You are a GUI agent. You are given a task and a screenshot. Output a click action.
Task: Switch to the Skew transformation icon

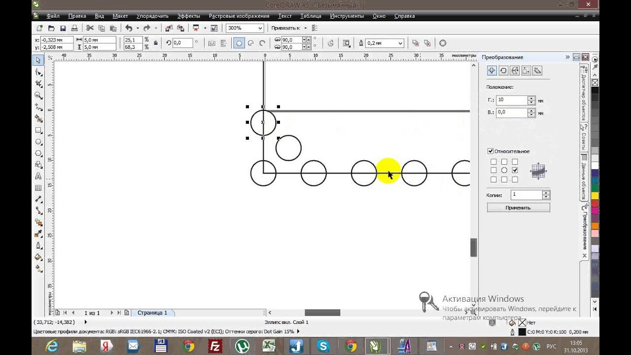537,71
